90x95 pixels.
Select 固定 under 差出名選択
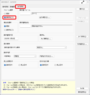pyautogui.click(x=7, y=26)
